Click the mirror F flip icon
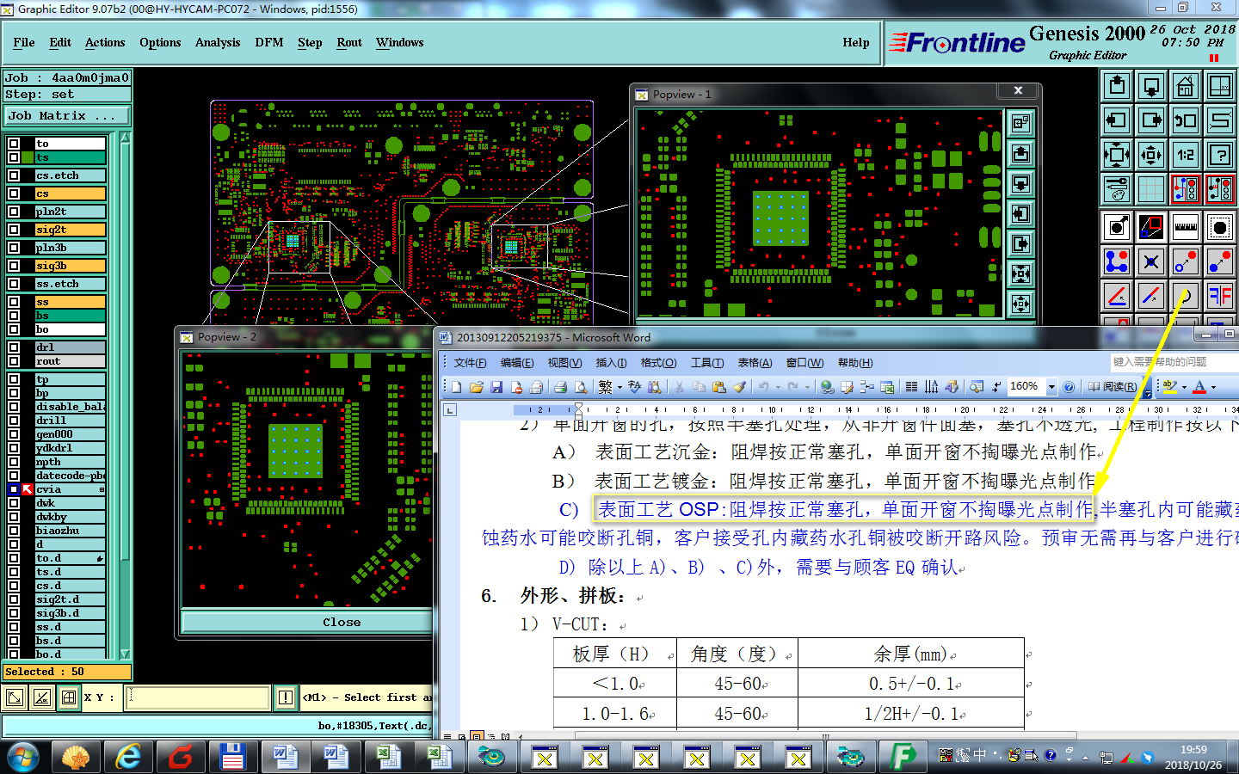The image size is (1239, 774). tap(1220, 296)
